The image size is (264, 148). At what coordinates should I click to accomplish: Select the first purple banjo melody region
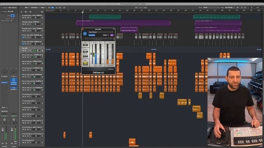click(x=123, y=23)
